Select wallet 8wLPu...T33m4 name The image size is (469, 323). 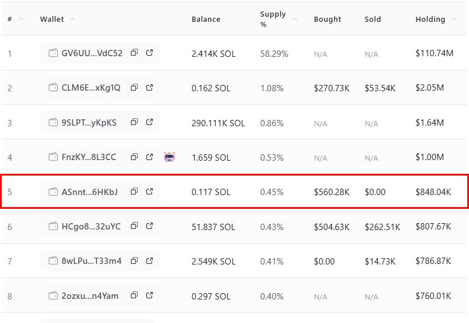coord(91,261)
